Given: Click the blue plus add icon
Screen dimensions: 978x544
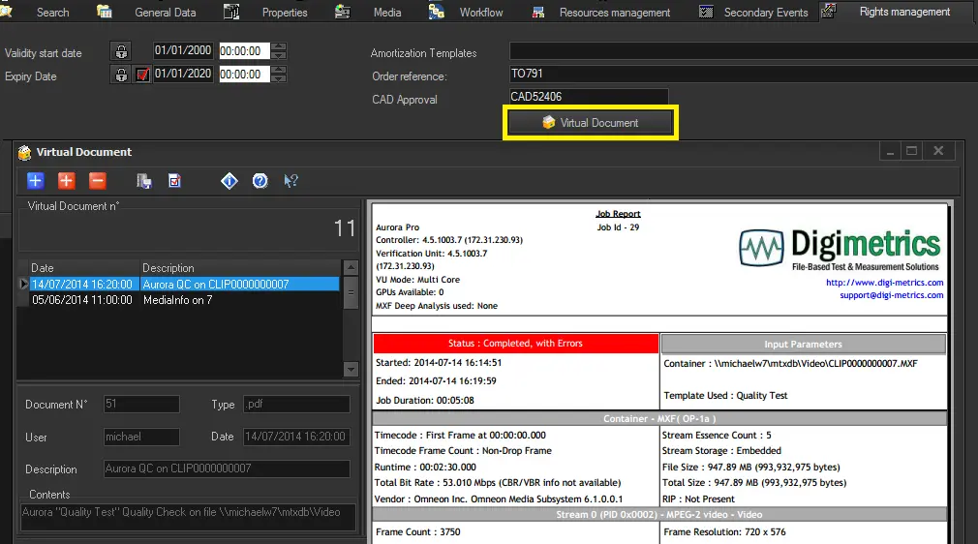Looking at the screenshot, I should pyautogui.click(x=35, y=180).
